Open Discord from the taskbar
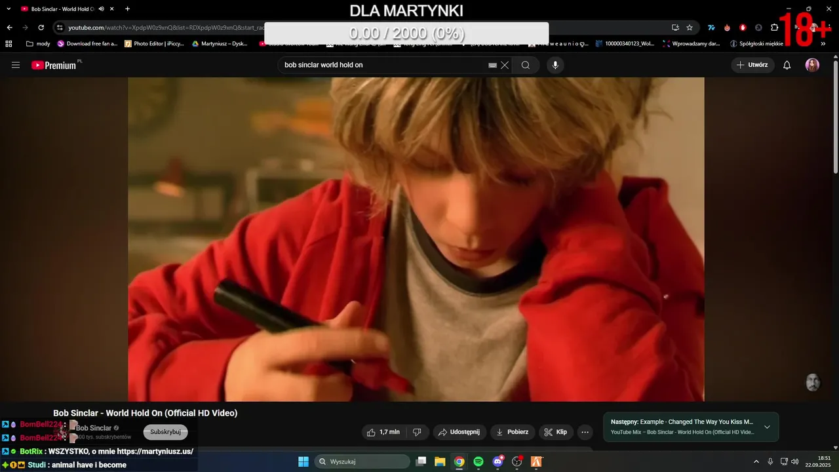 (x=498, y=462)
